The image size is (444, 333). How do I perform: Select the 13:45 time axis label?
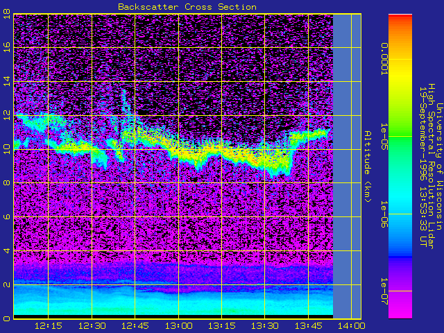pyautogui.click(x=308, y=326)
